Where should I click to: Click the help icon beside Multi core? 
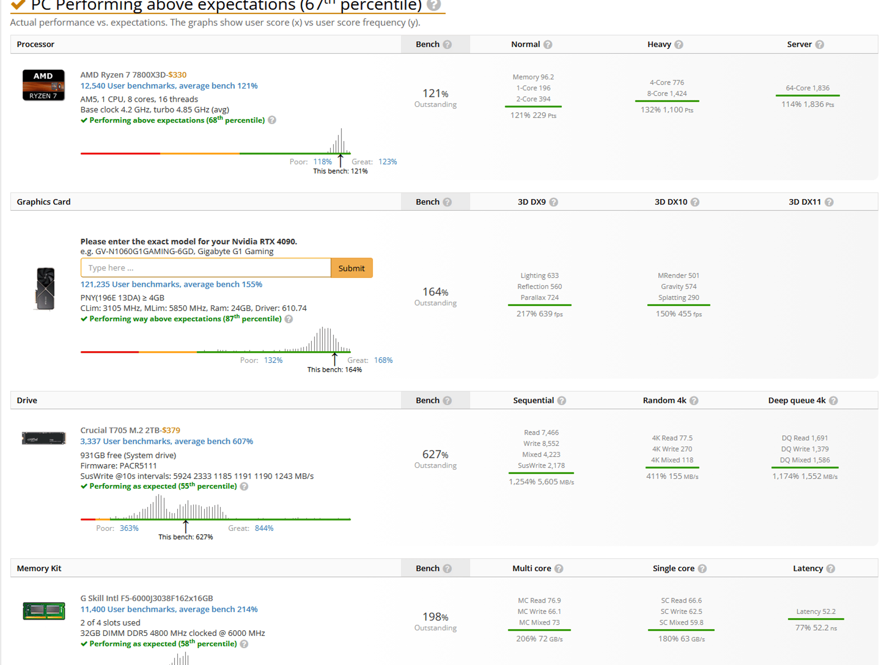559,568
